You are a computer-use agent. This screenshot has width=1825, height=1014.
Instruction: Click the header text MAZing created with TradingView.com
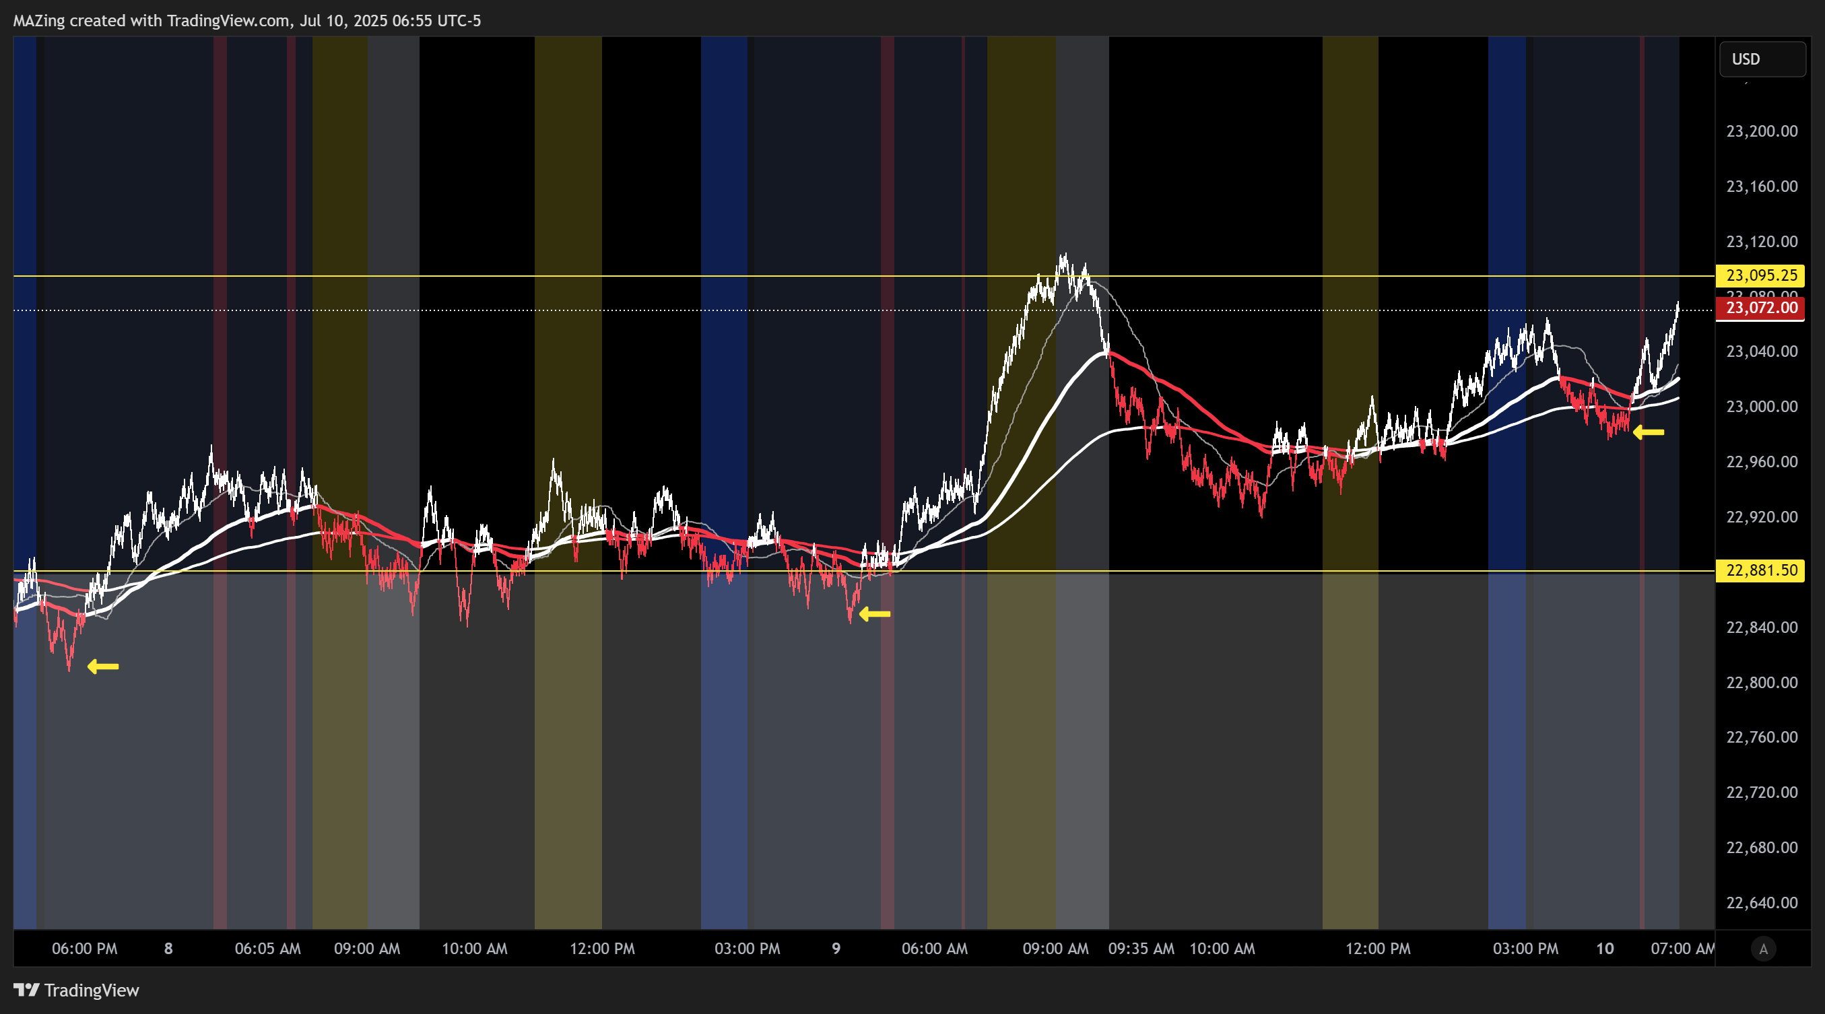tap(151, 20)
